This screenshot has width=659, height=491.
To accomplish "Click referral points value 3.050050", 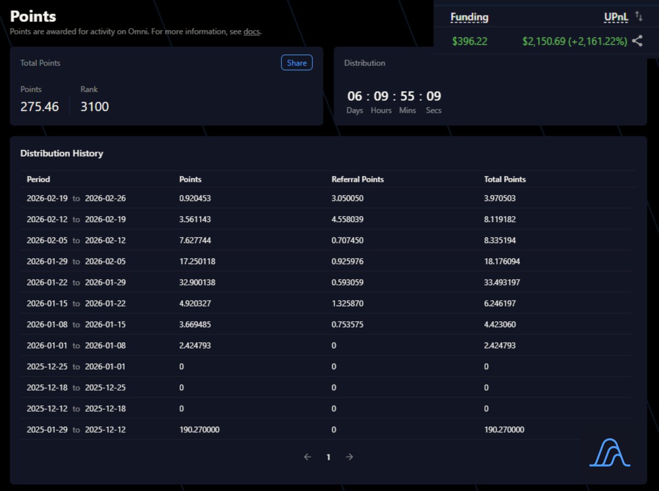I will point(348,198).
